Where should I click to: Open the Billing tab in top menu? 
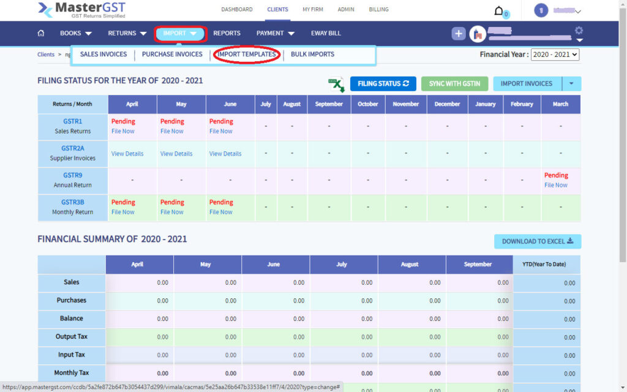coord(378,10)
